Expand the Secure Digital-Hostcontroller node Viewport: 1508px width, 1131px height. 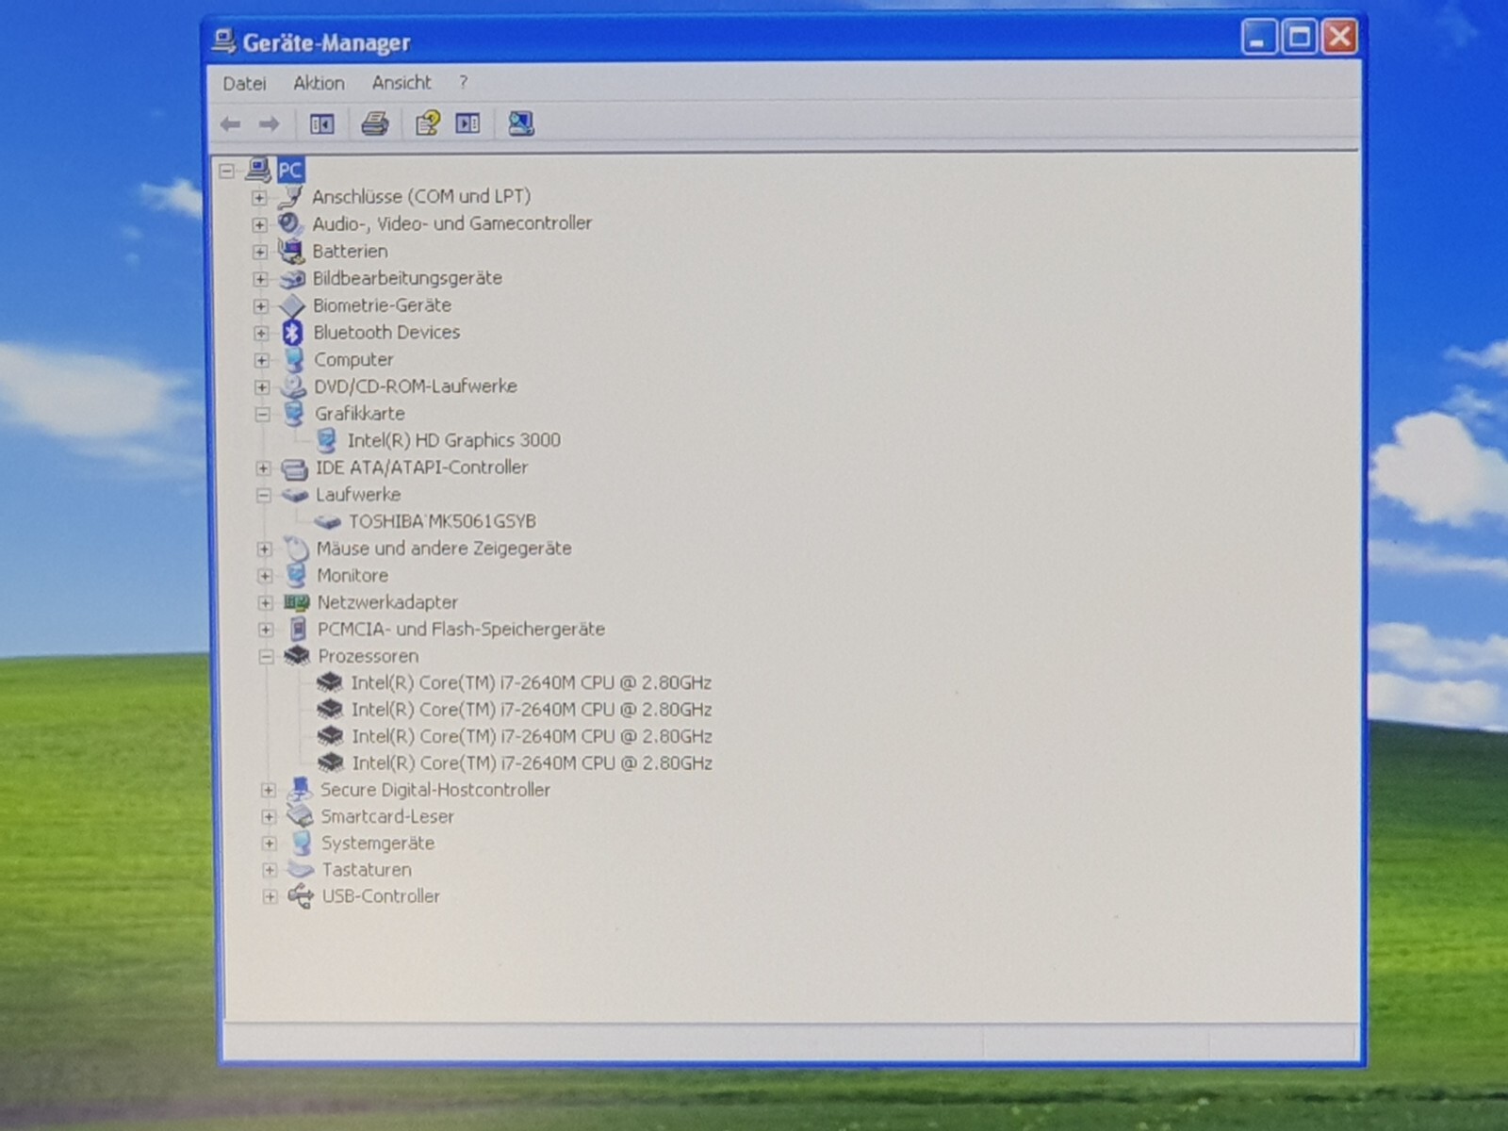click(x=268, y=790)
